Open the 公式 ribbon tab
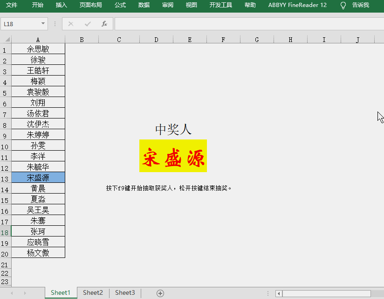The image size is (384, 299). point(120,5)
